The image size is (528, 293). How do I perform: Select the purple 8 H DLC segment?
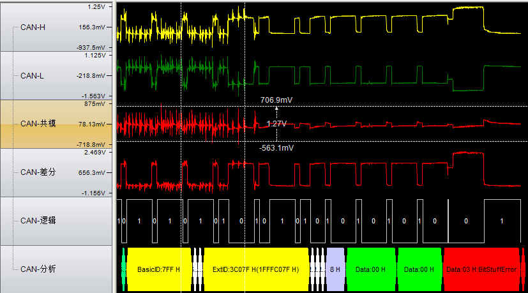pyautogui.click(x=335, y=269)
